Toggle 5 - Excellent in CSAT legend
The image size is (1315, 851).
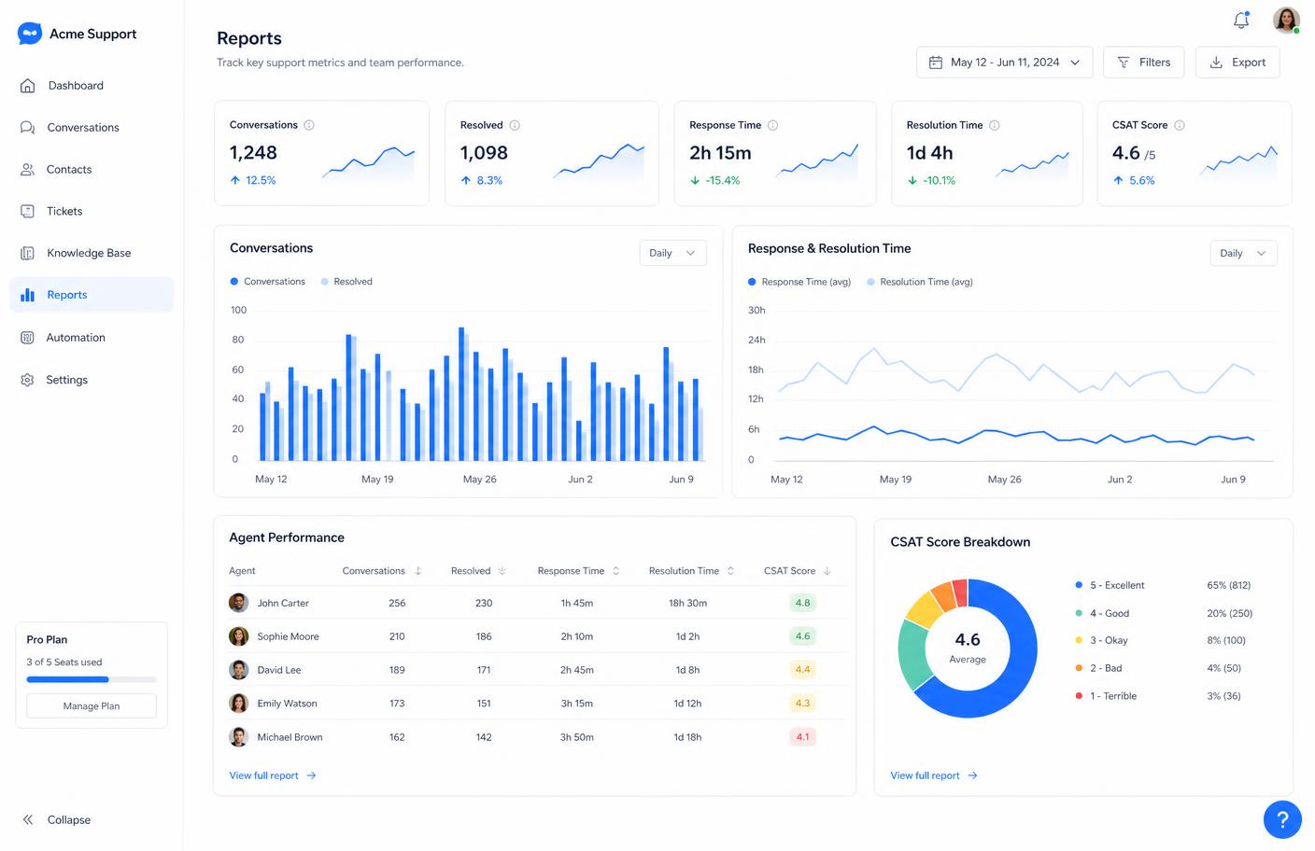(x=1110, y=585)
